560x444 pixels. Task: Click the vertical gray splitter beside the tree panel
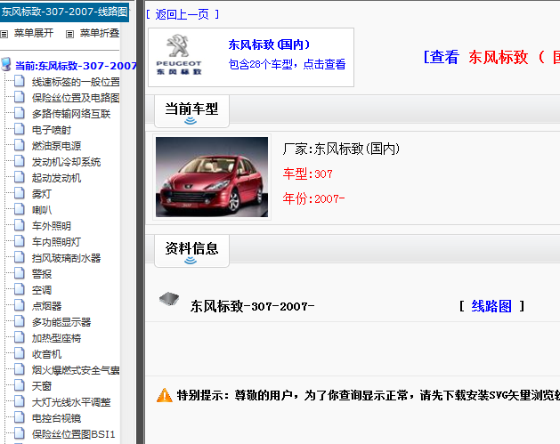pos(140,222)
